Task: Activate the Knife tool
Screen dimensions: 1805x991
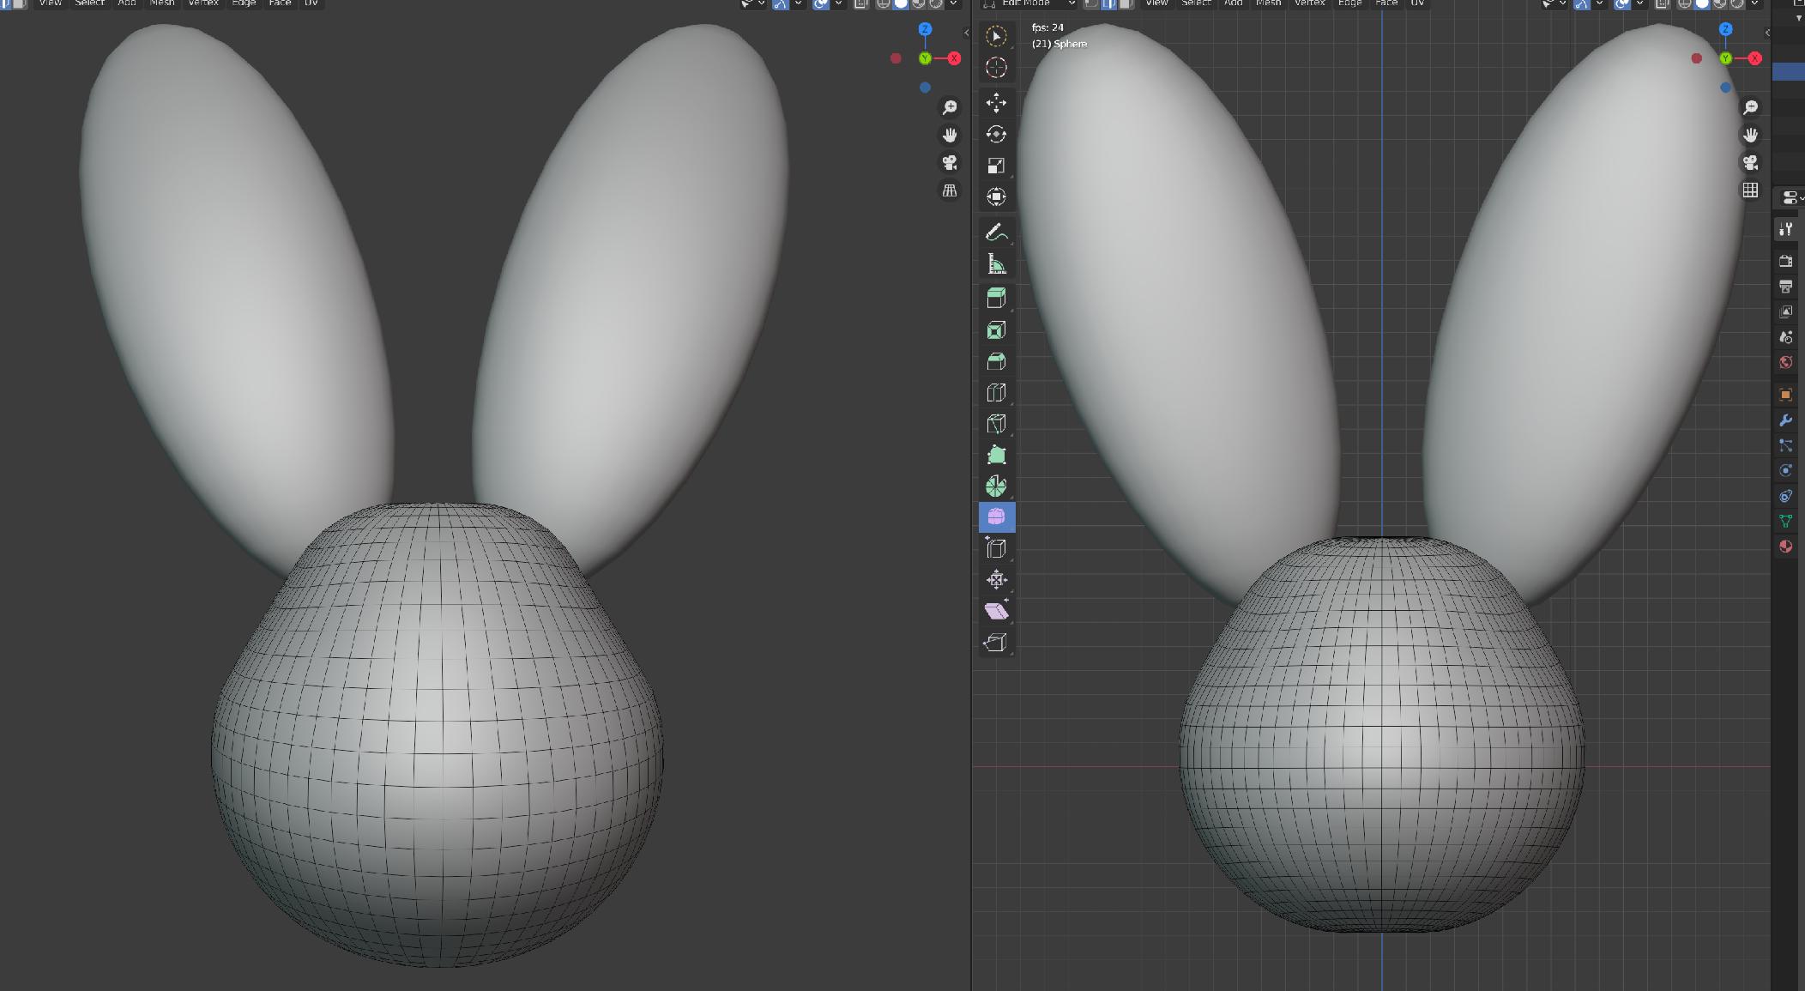Action: (996, 424)
